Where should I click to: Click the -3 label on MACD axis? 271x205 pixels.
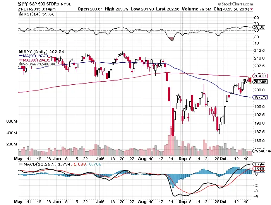(256, 191)
